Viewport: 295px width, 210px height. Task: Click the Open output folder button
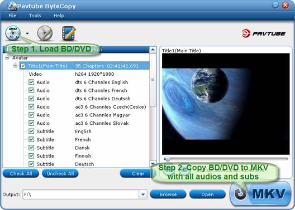point(207,194)
